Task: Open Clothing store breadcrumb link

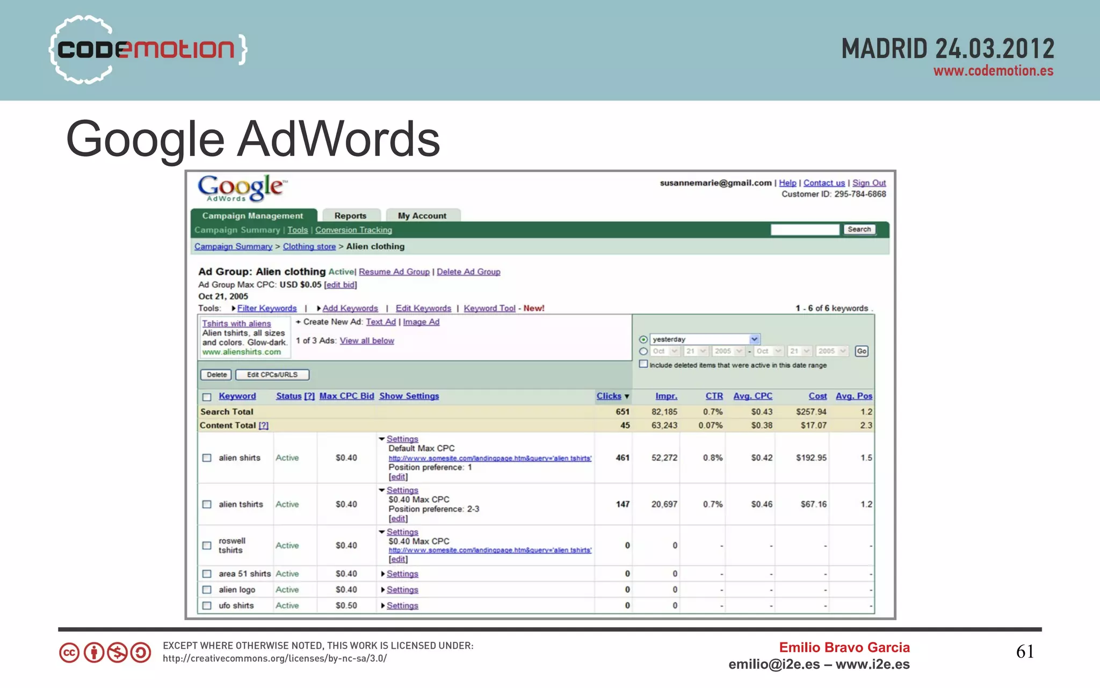Action: [x=309, y=247]
